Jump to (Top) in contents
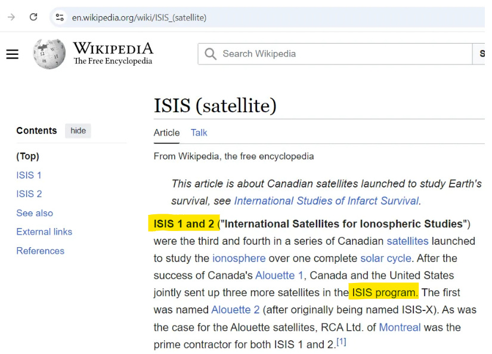This screenshot has width=492, height=354. coord(27,156)
